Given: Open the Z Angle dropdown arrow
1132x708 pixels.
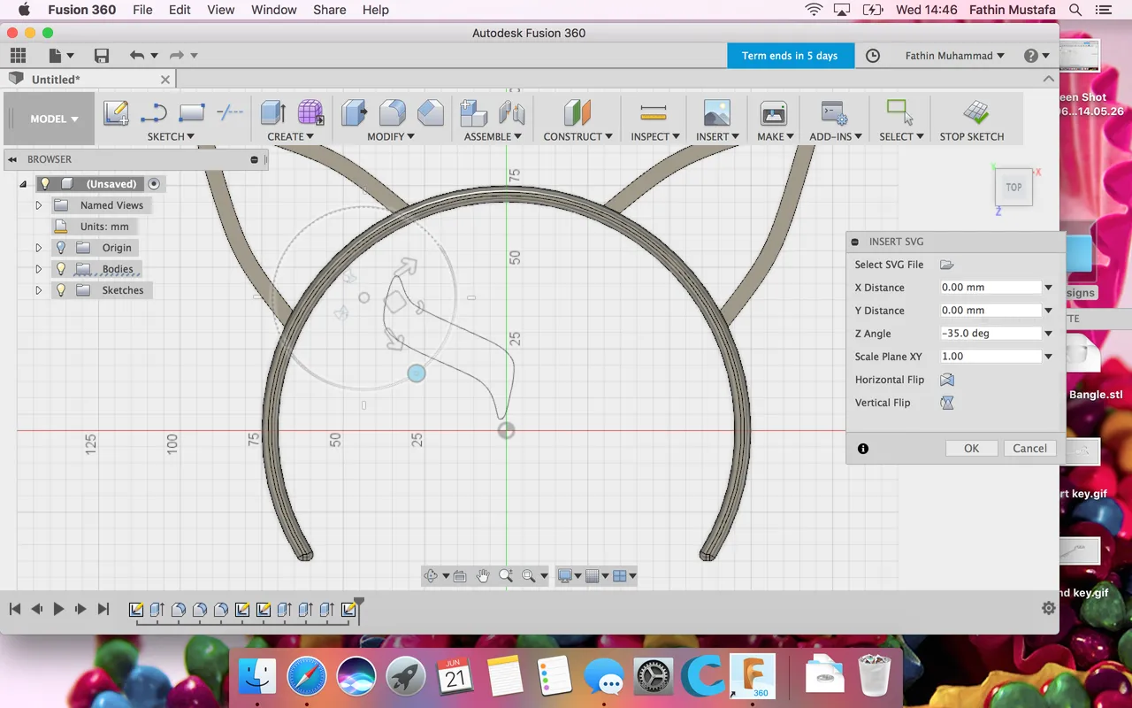Looking at the screenshot, I should (1048, 334).
